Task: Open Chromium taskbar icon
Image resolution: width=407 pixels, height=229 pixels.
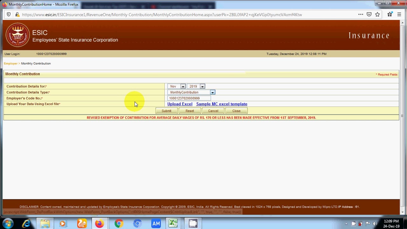Action: (137, 224)
